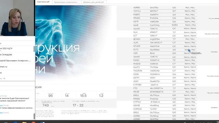Click the value 1.2 in summary
This screenshot has width=219, height=123.
101,96
